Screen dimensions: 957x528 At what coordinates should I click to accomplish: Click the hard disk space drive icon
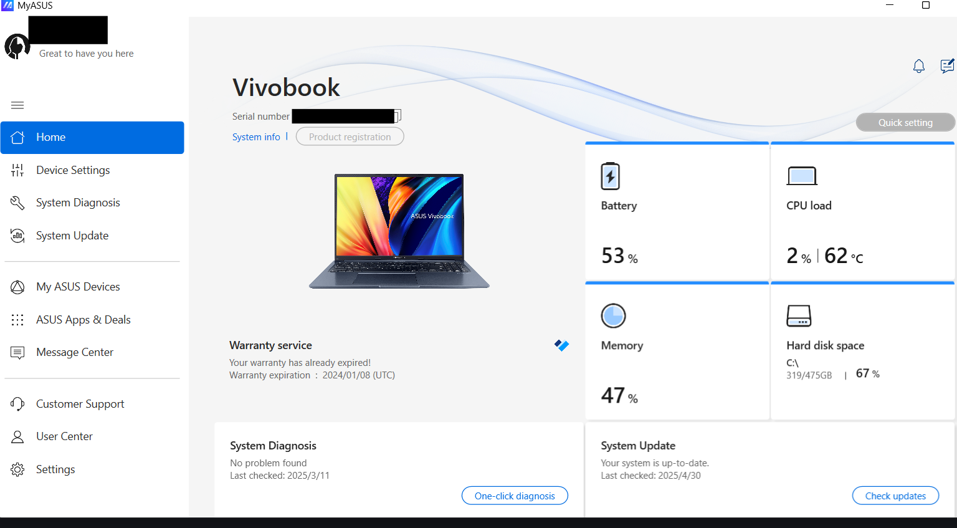click(799, 315)
